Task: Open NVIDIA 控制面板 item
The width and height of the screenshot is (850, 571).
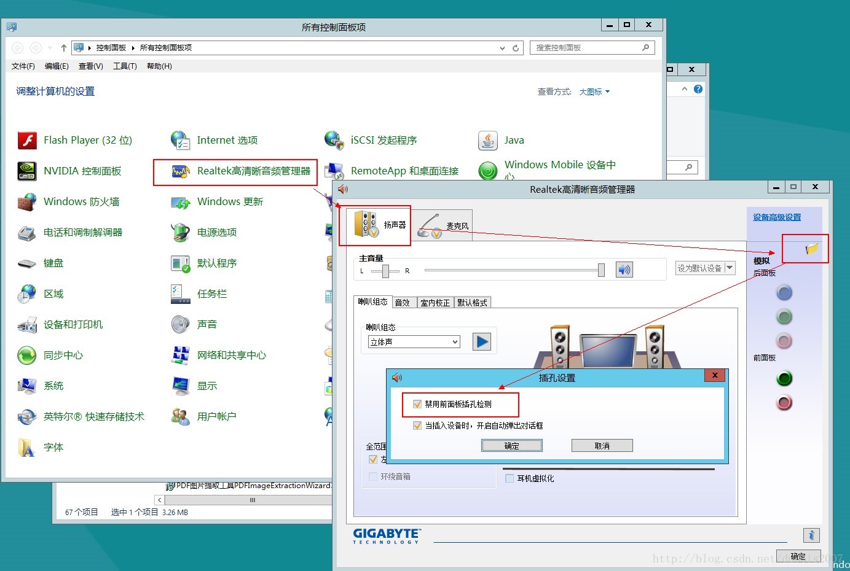Action: [69, 171]
